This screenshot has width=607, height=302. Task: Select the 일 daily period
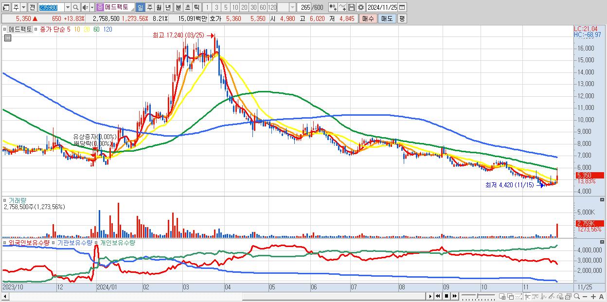[x=141, y=7]
